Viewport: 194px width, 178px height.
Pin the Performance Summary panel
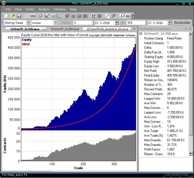tap(186, 29)
